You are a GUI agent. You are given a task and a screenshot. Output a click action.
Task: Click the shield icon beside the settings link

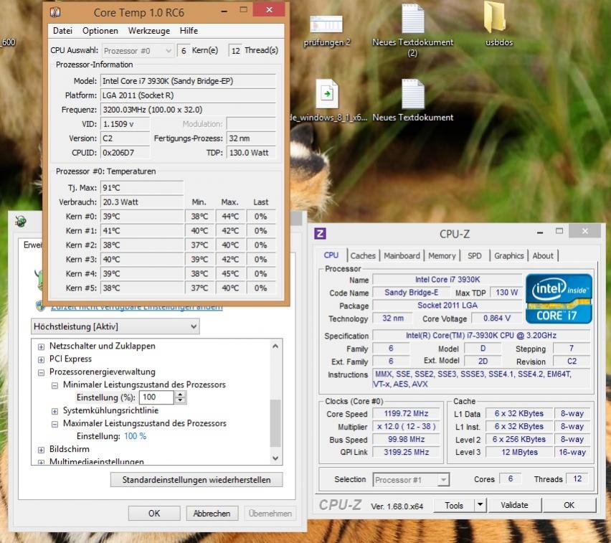[40, 306]
